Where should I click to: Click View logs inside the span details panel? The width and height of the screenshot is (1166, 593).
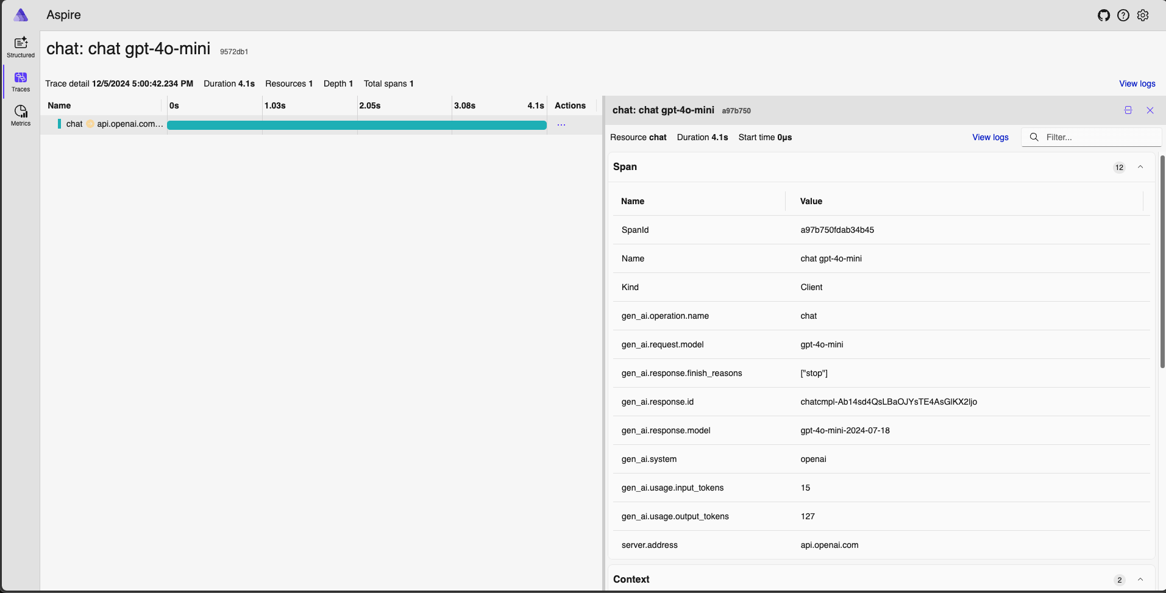(990, 137)
